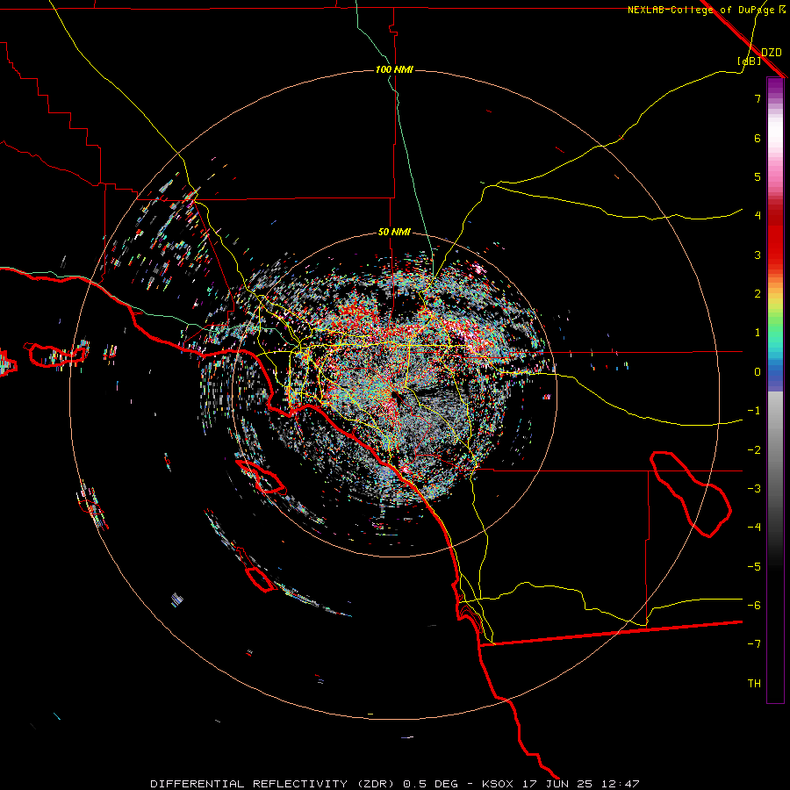The width and height of the screenshot is (790, 790).
Task: Click the -3 scale label
Action: pyautogui.click(x=754, y=489)
